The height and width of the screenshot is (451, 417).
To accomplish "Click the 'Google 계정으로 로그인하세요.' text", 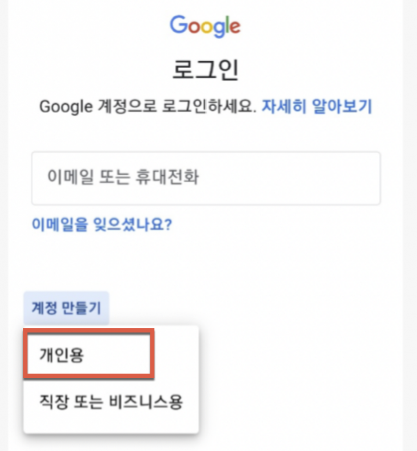I will point(148,107).
